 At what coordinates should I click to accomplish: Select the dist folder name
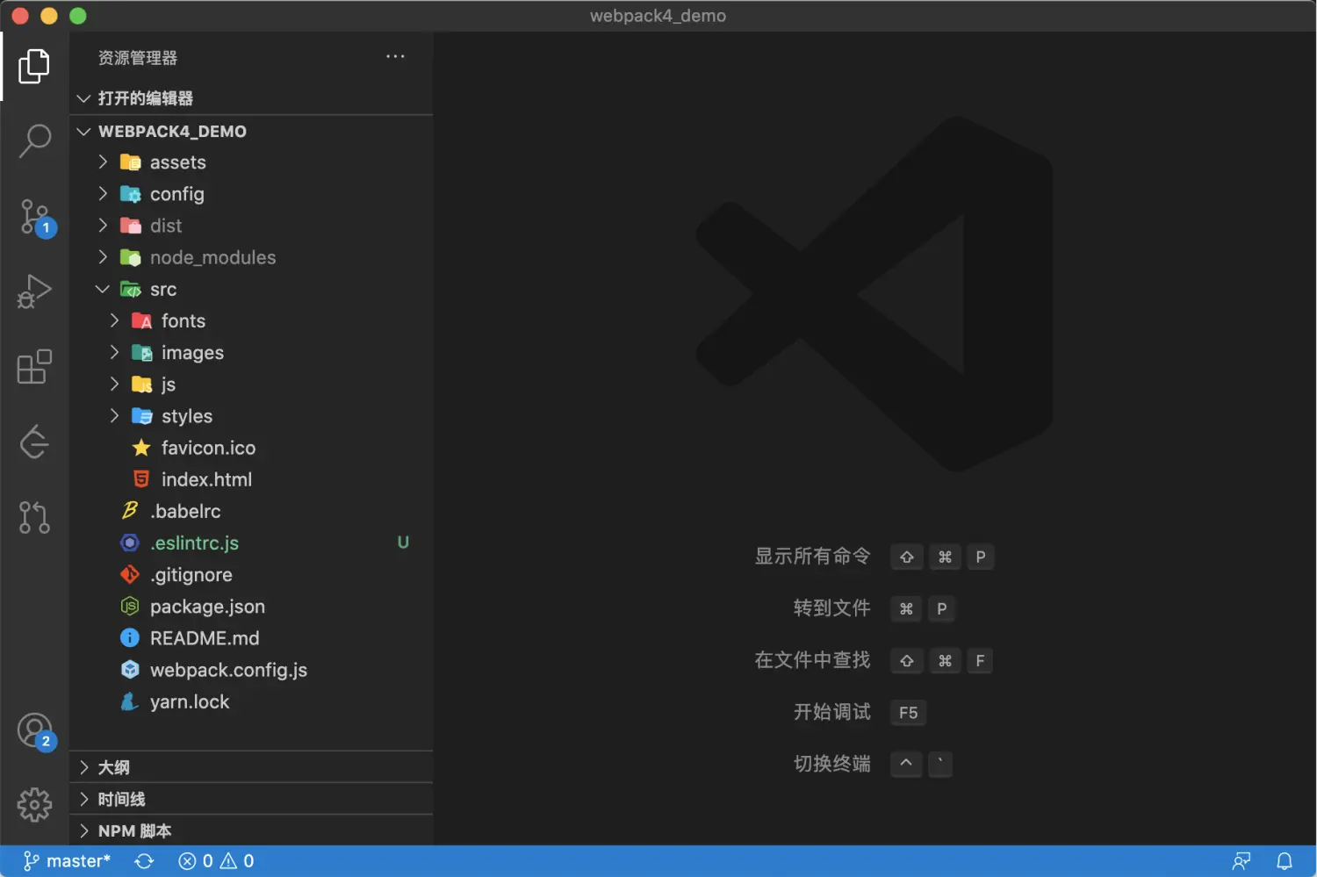click(x=166, y=226)
